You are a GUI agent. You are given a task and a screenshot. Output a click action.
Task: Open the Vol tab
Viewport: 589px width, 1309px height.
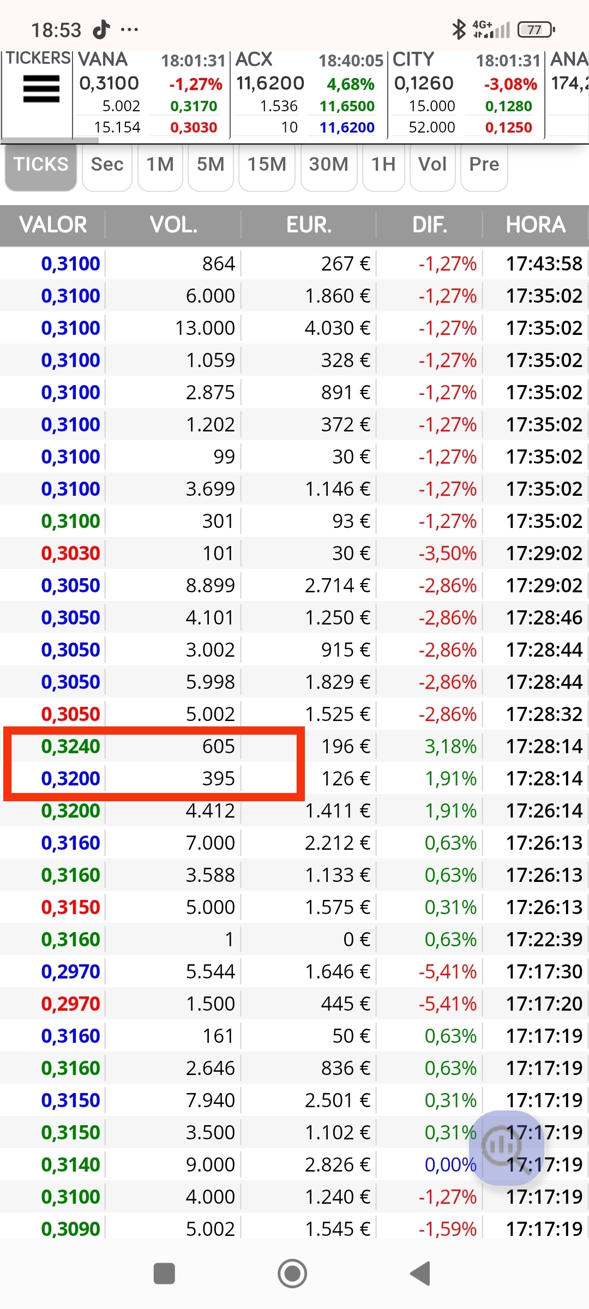(432, 165)
